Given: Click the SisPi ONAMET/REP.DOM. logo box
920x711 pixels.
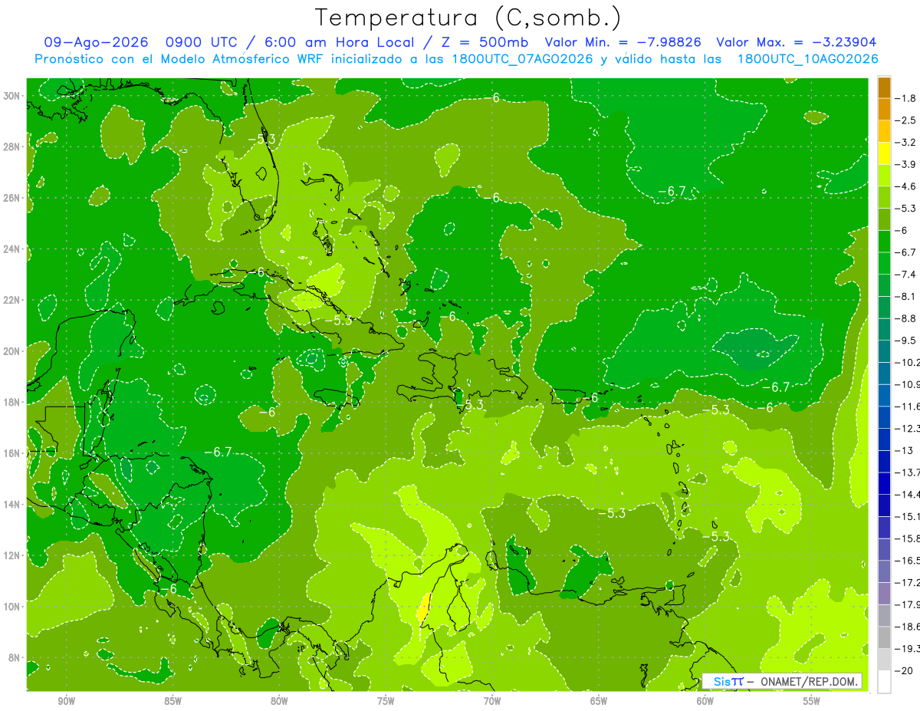Looking at the screenshot, I should (x=782, y=681).
